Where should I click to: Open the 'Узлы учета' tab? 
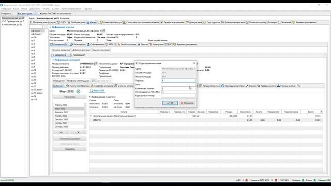pyautogui.click(x=156, y=44)
